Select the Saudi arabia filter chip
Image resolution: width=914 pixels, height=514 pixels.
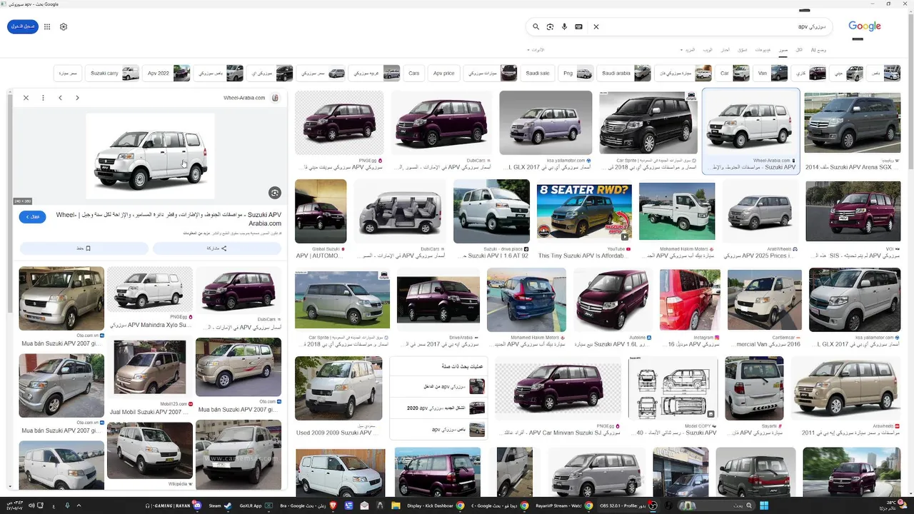tap(624, 73)
